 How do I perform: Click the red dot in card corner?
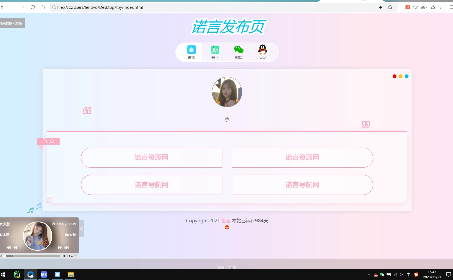pos(395,76)
